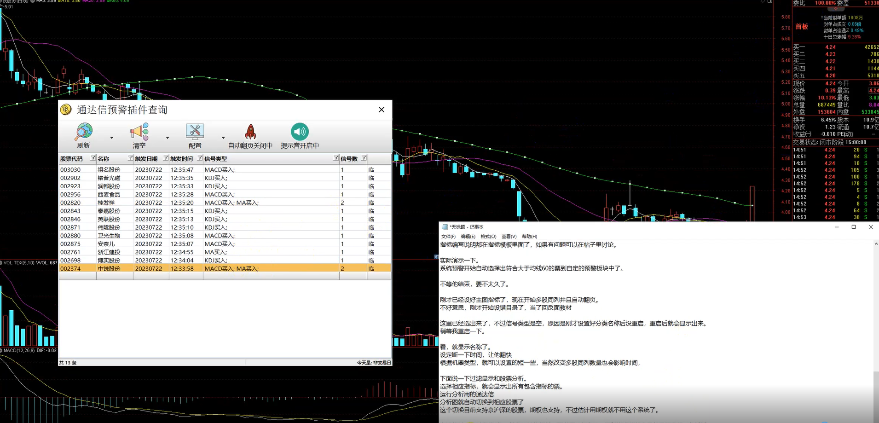Select 西麦食品 name cell
The image size is (879, 423).
[x=109, y=195]
